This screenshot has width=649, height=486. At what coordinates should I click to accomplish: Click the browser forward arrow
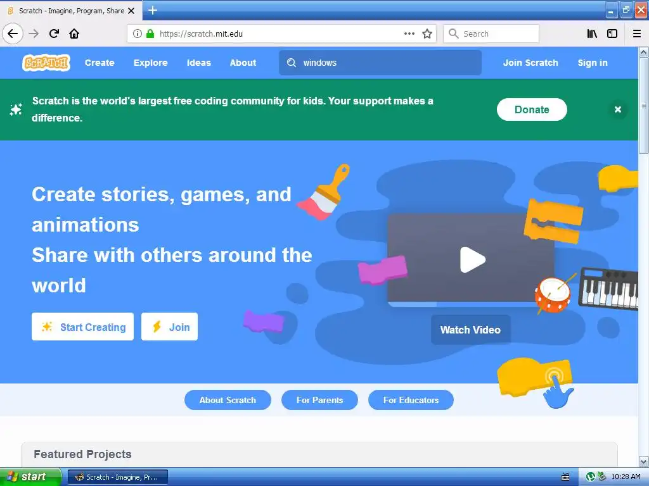coord(34,34)
